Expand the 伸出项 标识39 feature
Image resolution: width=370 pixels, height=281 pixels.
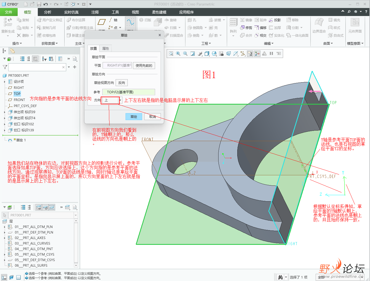point(5,112)
